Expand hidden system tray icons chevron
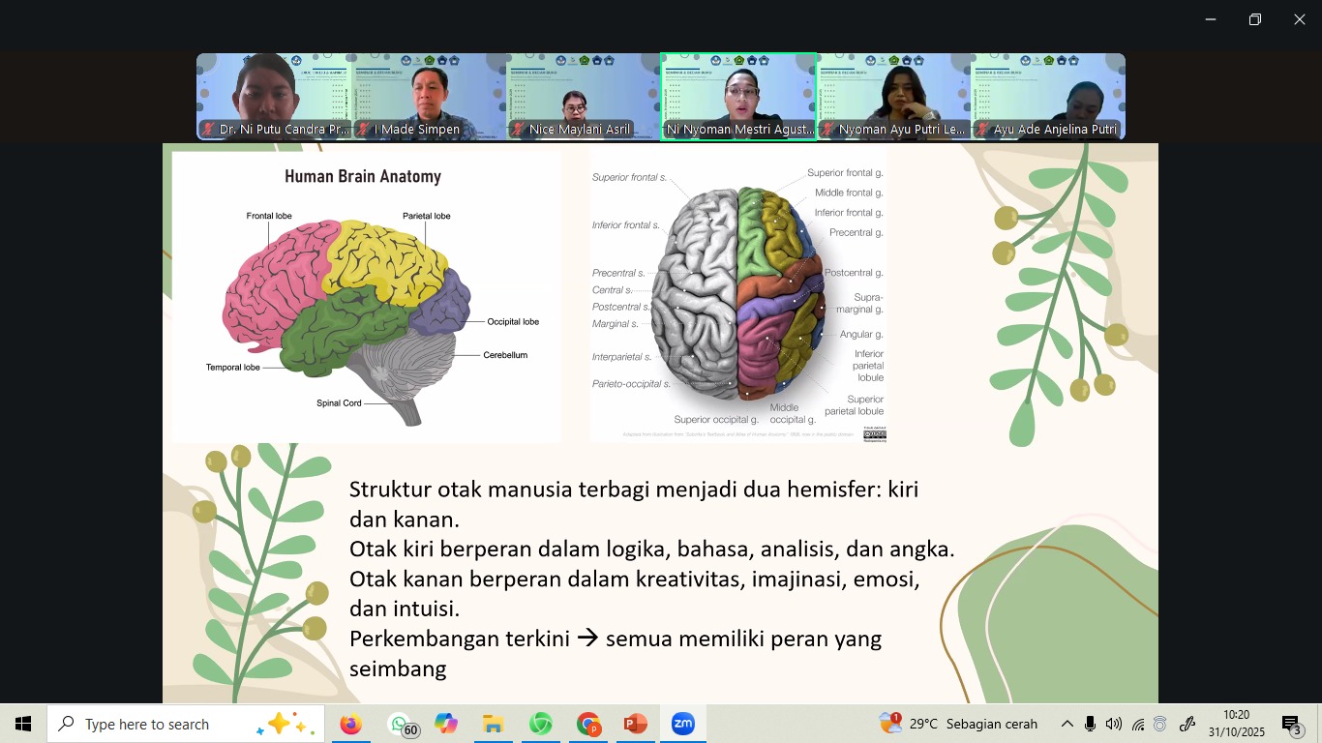The image size is (1322, 743). point(1067,724)
